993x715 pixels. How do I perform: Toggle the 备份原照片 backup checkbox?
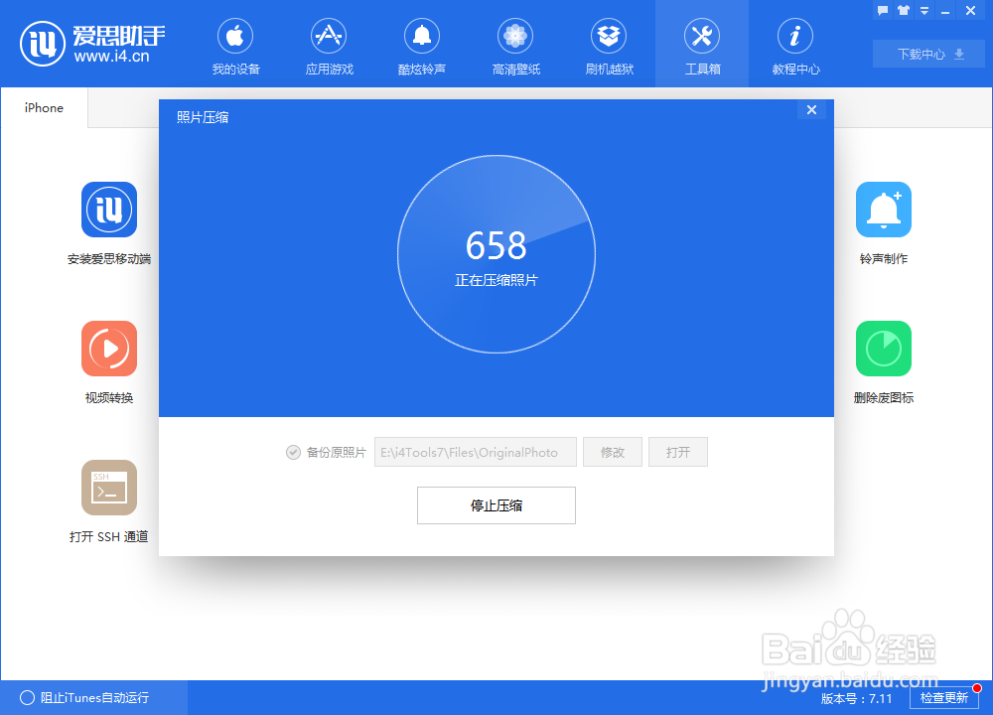coord(293,452)
